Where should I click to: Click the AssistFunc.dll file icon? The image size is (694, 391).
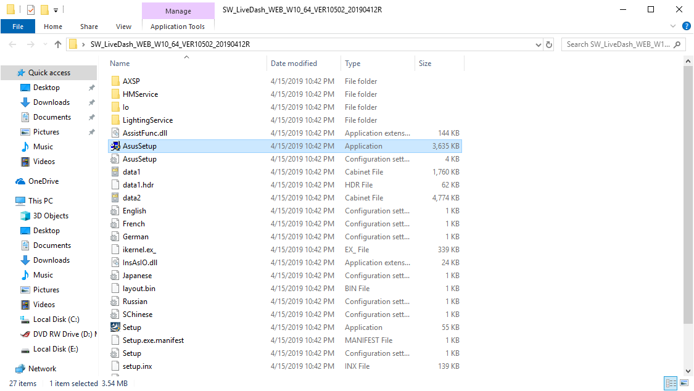pyautogui.click(x=115, y=133)
